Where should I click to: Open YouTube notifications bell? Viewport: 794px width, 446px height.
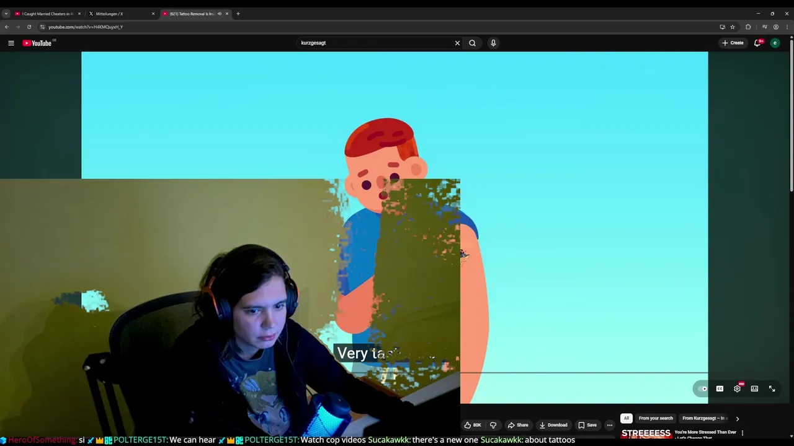click(757, 43)
